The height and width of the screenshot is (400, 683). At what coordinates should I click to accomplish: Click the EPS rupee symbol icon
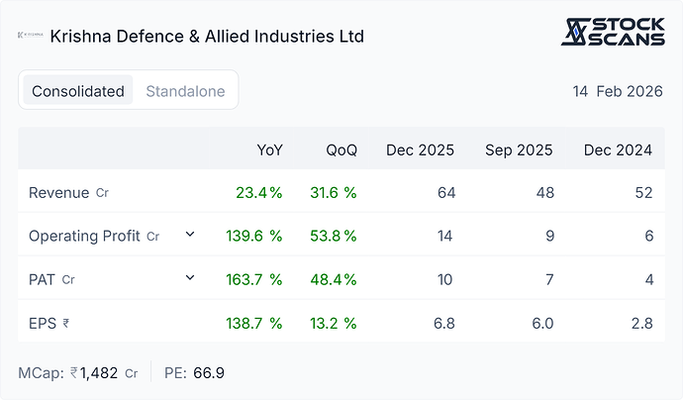click(x=65, y=324)
